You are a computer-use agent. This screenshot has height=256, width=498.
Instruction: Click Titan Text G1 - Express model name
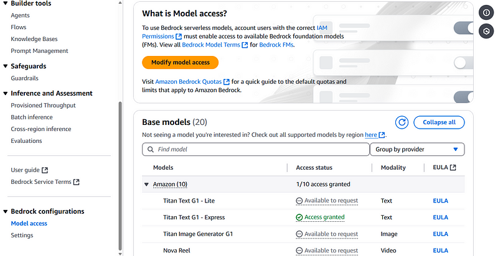(x=194, y=217)
